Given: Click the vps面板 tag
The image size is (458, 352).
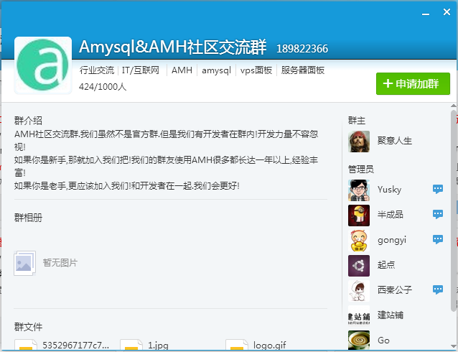Looking at the screenshot, I should (256, 70).
